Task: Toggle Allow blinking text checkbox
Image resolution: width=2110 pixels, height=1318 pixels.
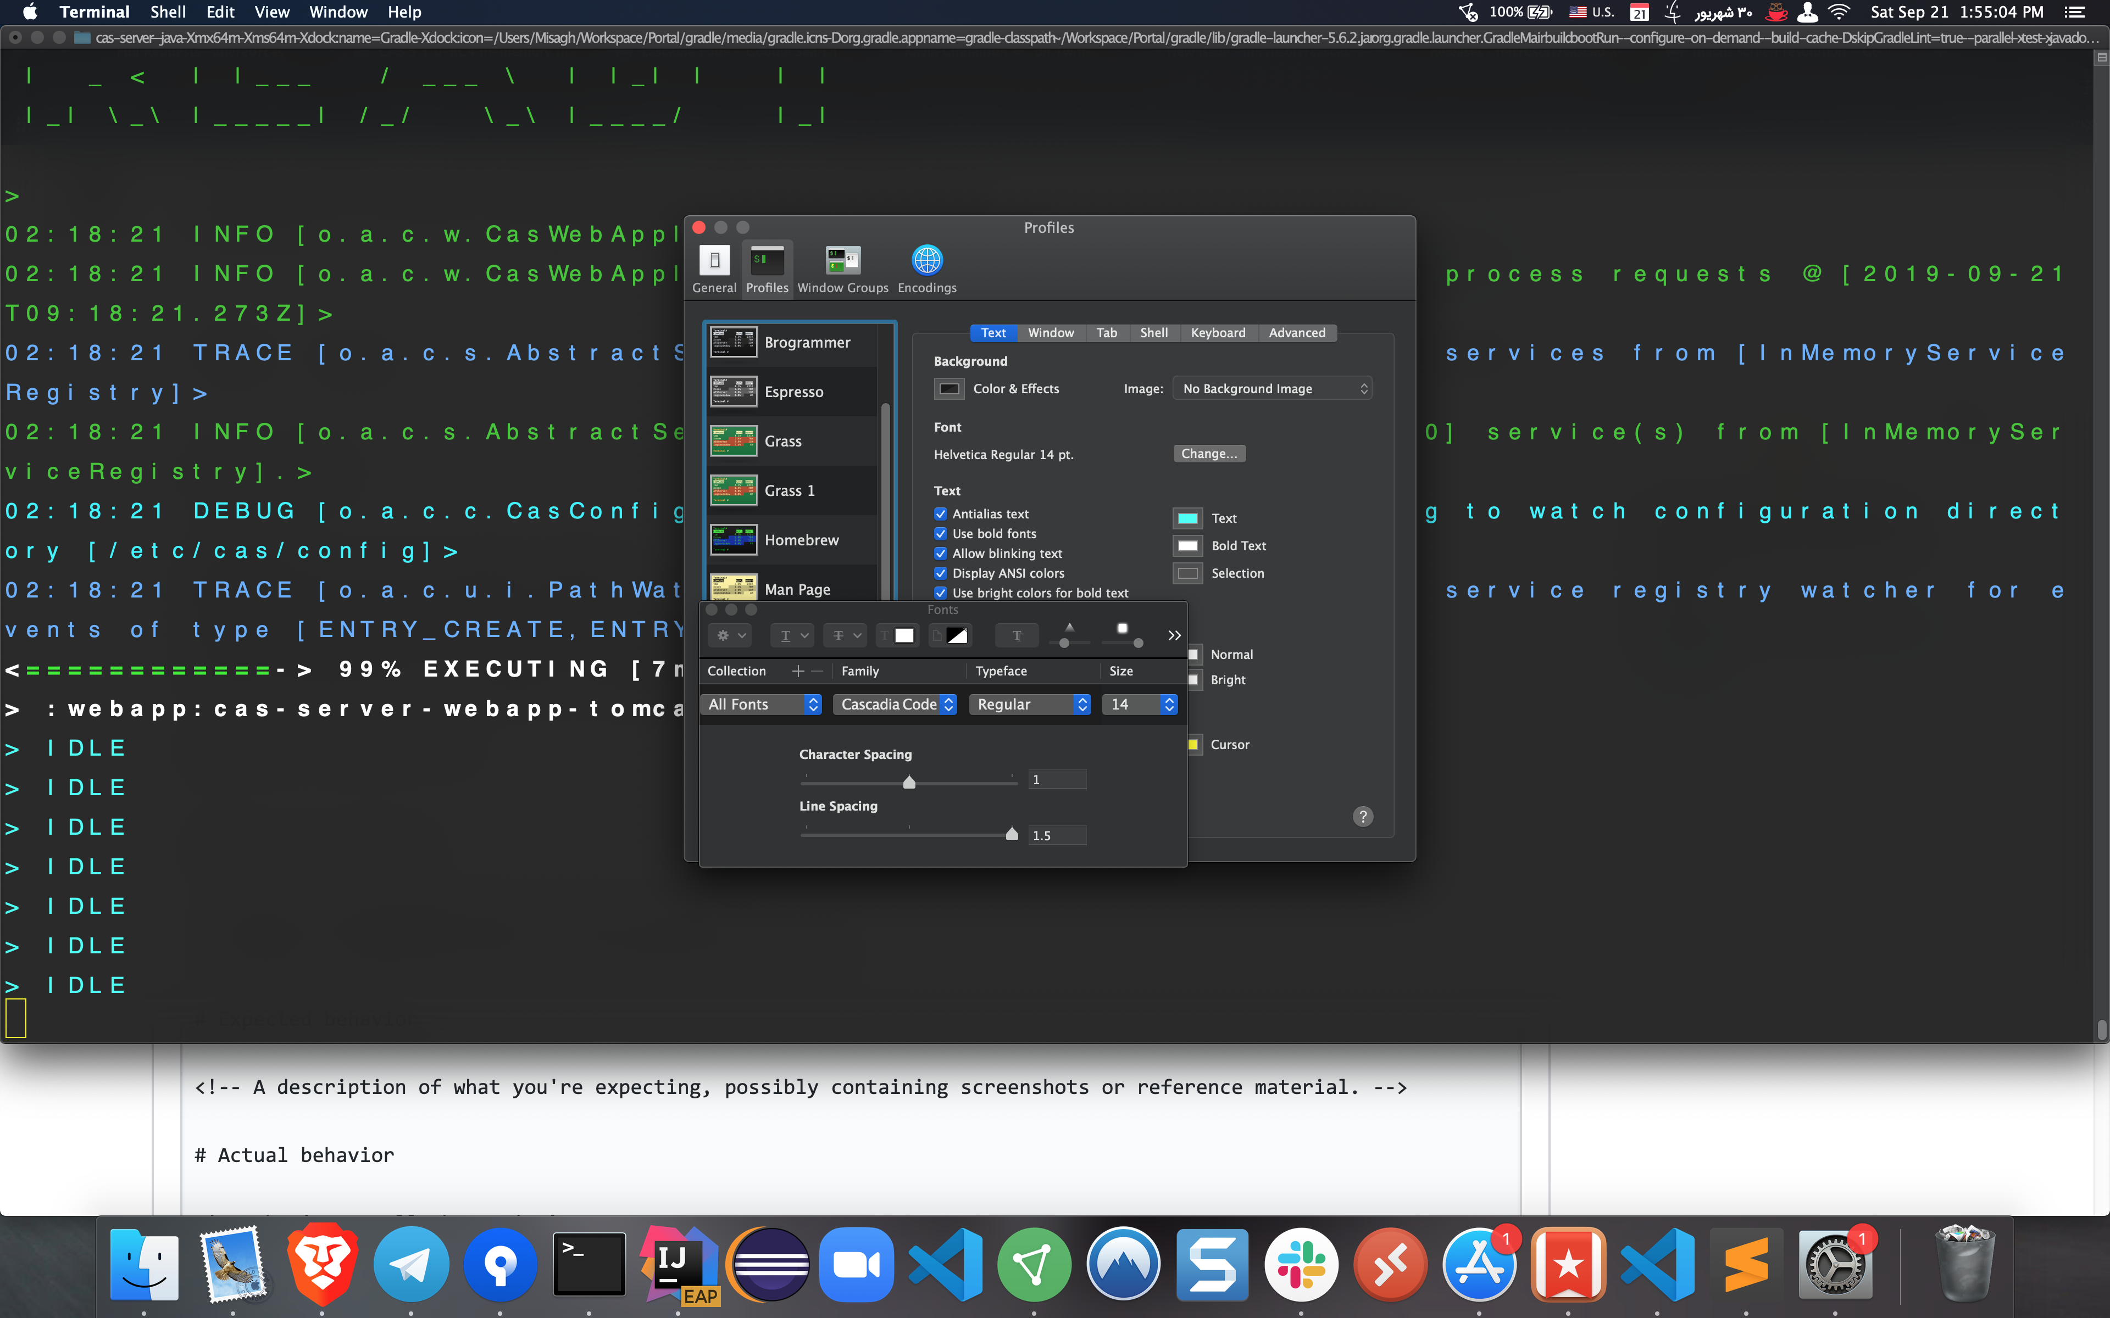Action: (x=941, y=554)
